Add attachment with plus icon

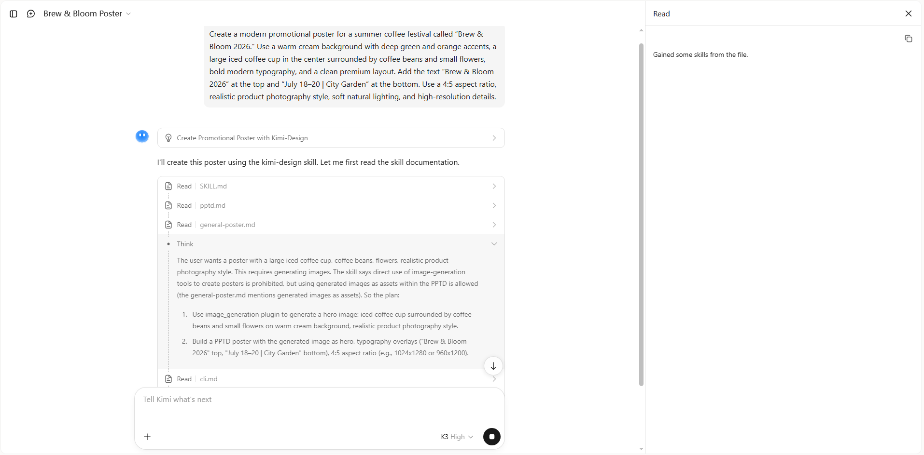pos(147,437)
